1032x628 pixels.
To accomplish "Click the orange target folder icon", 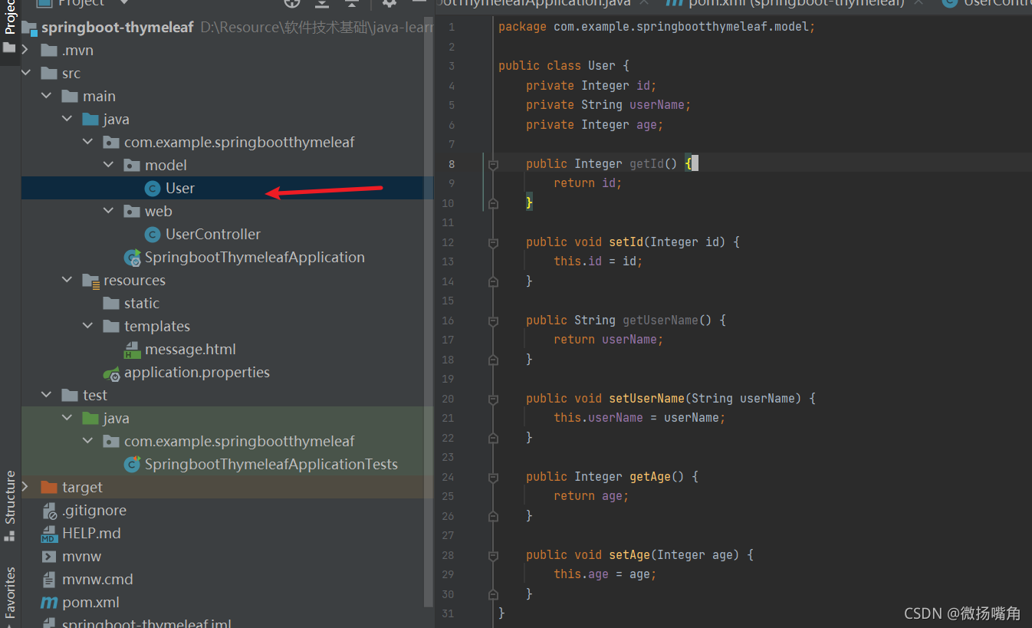I will pyautogui.click(x=49, y=488).
